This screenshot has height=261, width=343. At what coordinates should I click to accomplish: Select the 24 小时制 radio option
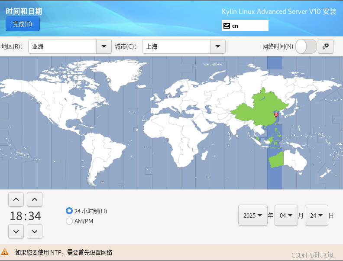tap(69, 211)
